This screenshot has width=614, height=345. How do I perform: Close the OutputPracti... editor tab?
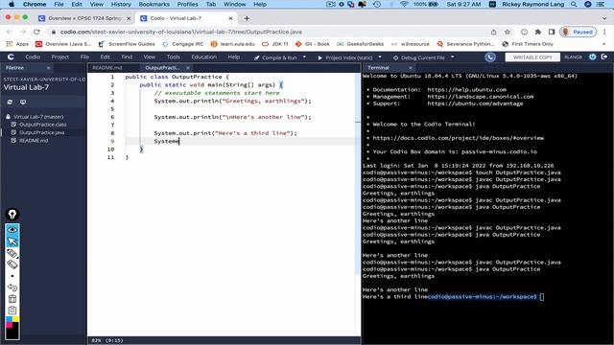pyautogui.click(x=188, y=68)
